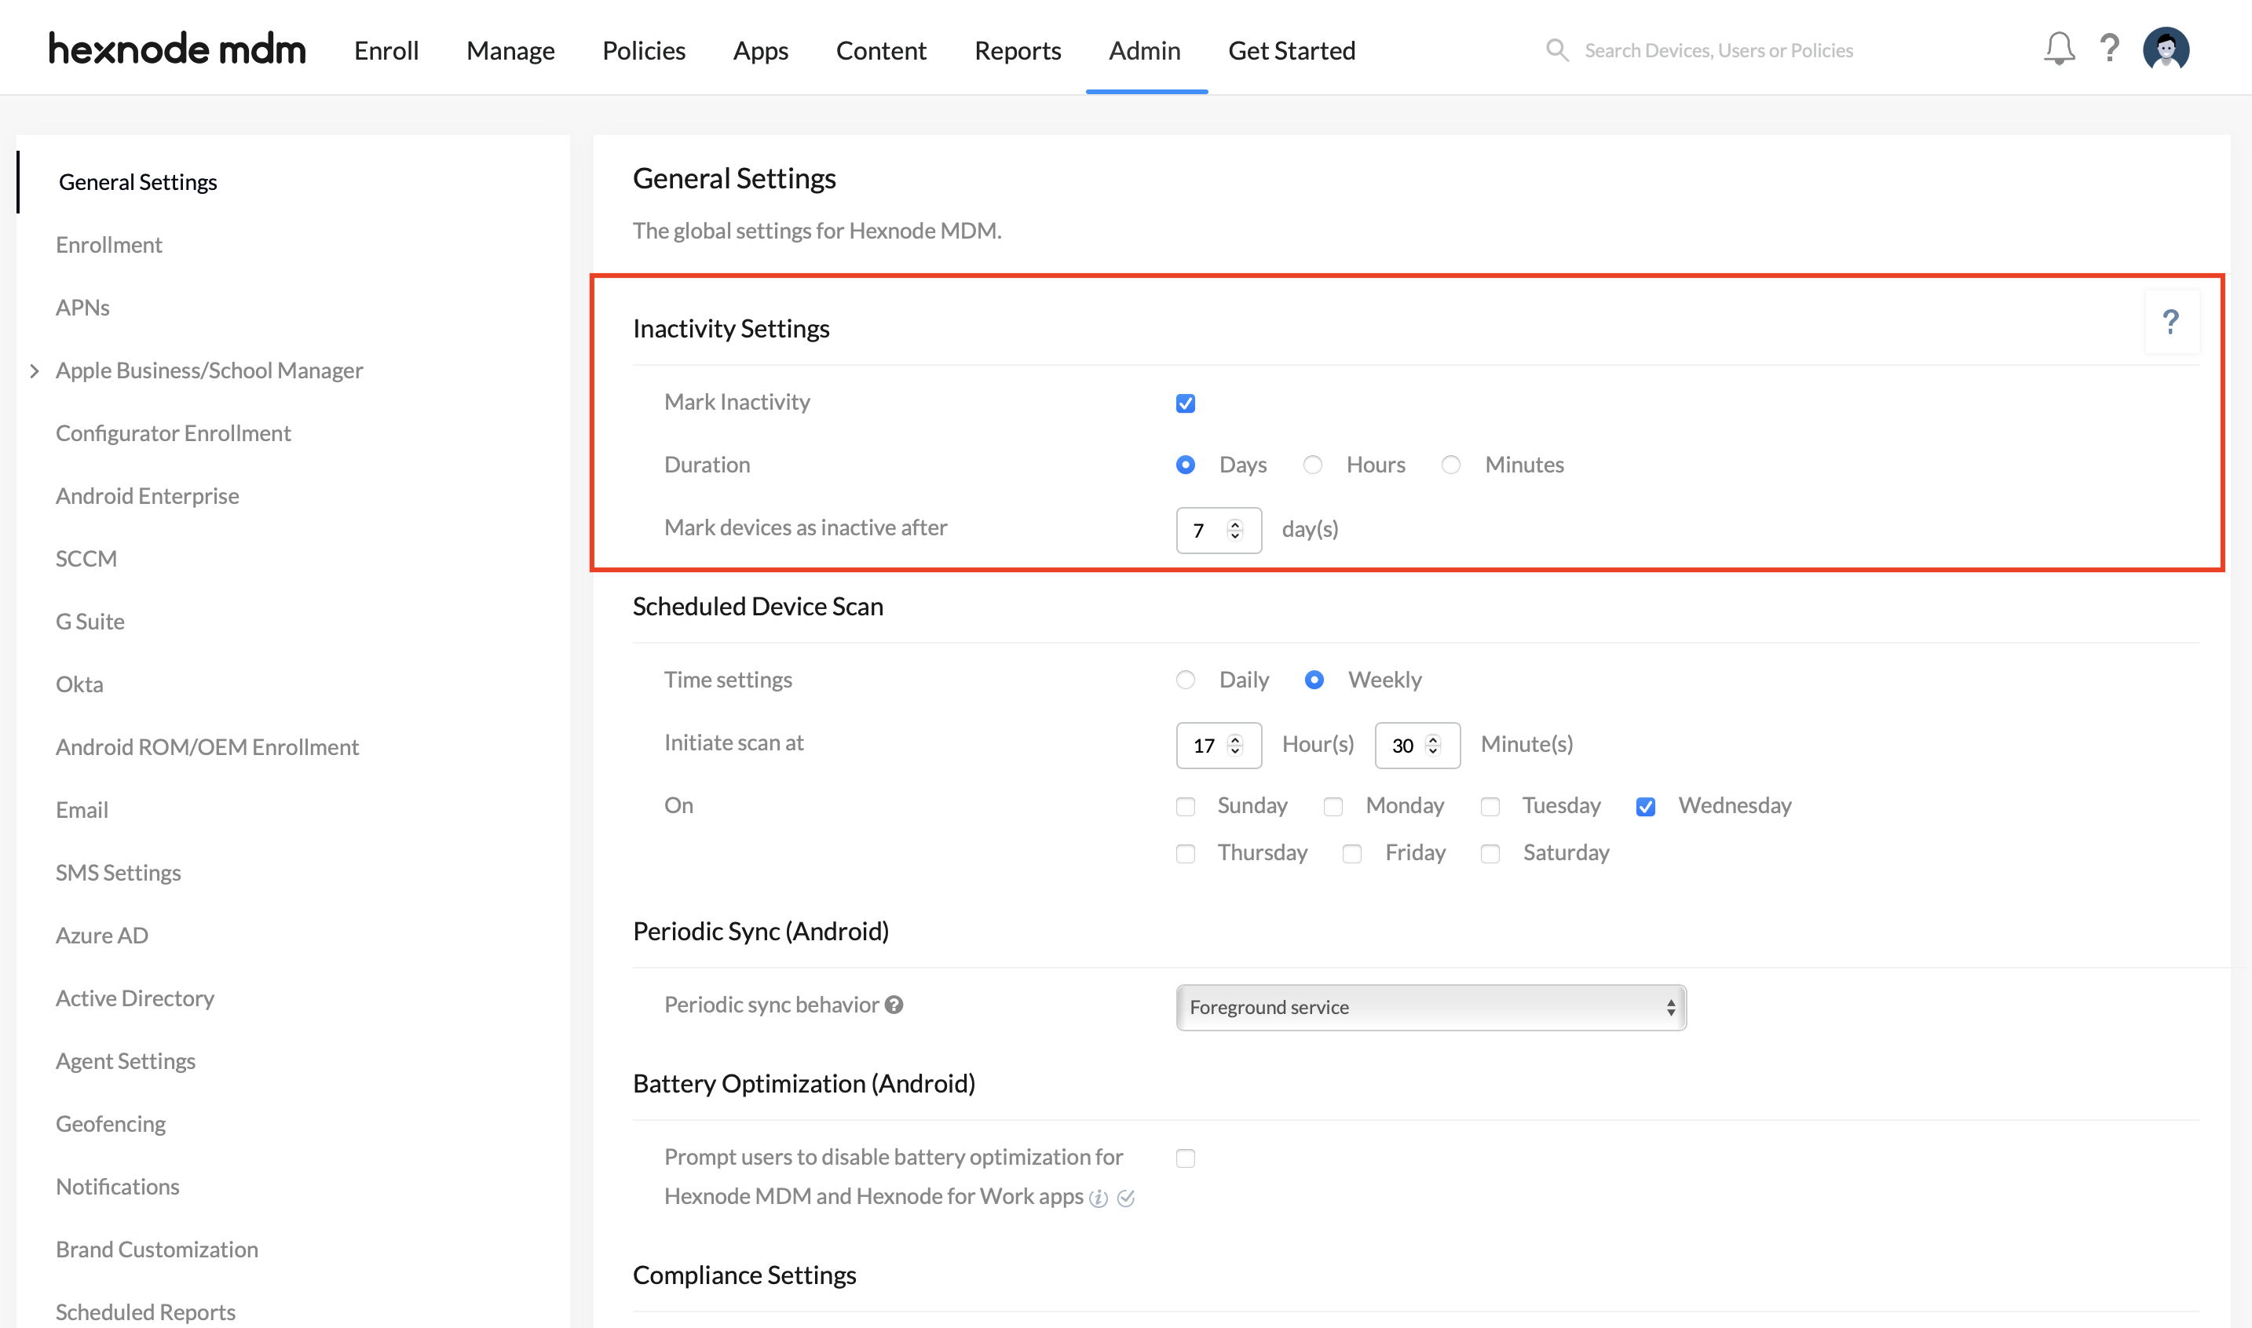Click the inactive-after days number field
The width and height of the screenshot is (2252, 1328).
tap(1218, 531)
